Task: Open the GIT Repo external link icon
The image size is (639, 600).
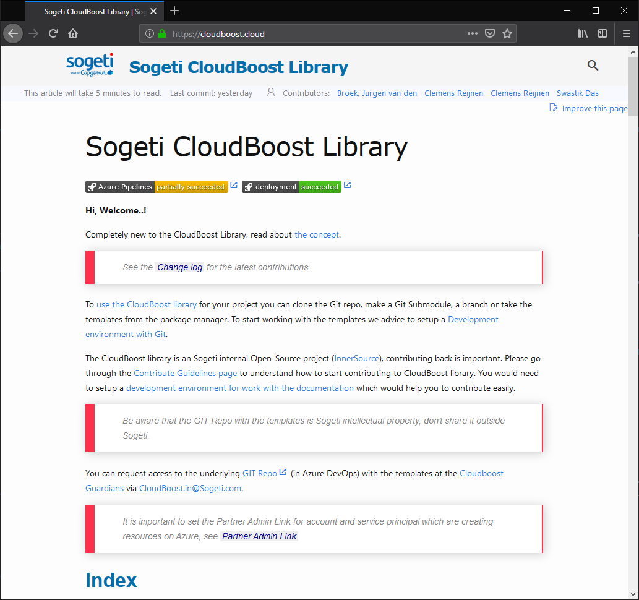Action: (x=283, y=471)
